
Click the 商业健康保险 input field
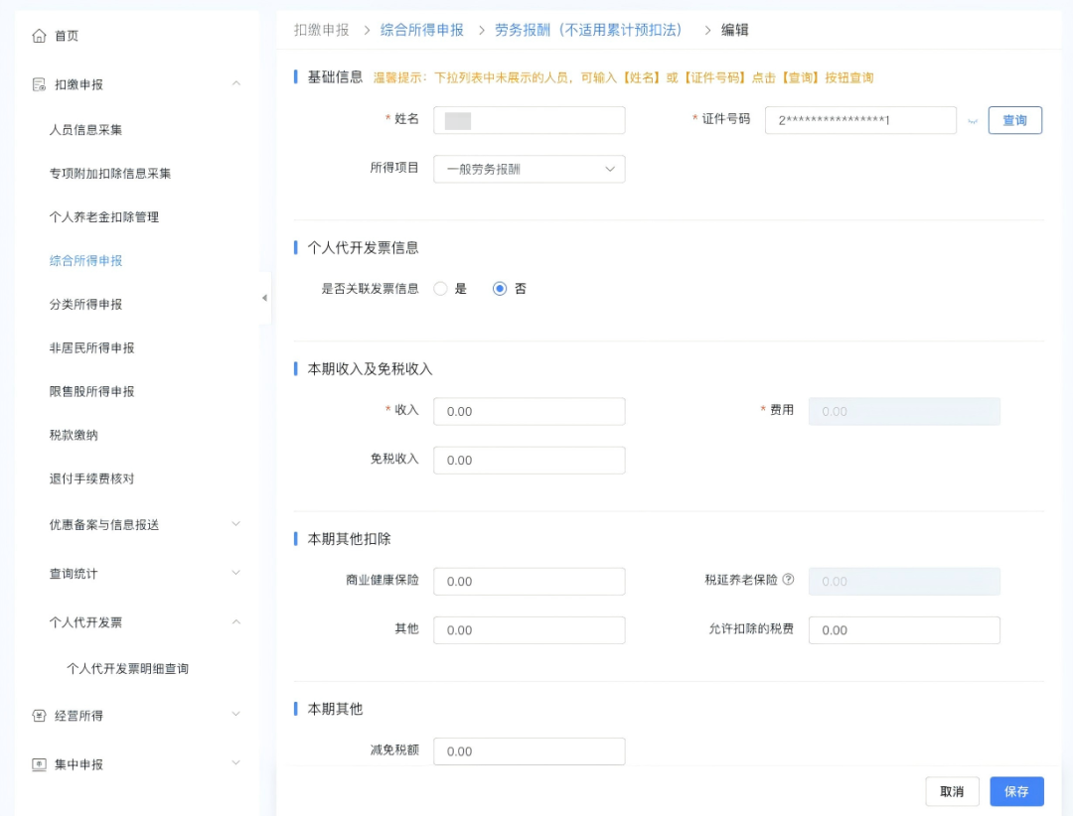529,581
